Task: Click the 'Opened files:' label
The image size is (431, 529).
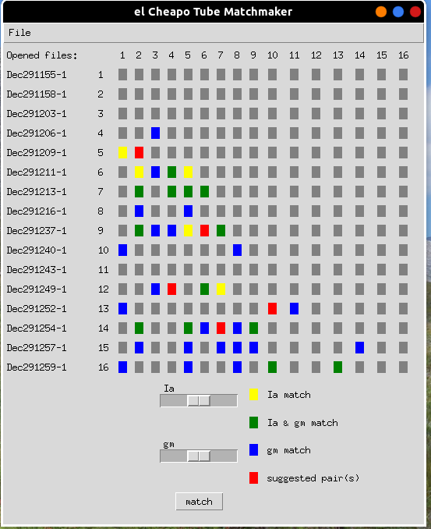Action: click(42, 55)
